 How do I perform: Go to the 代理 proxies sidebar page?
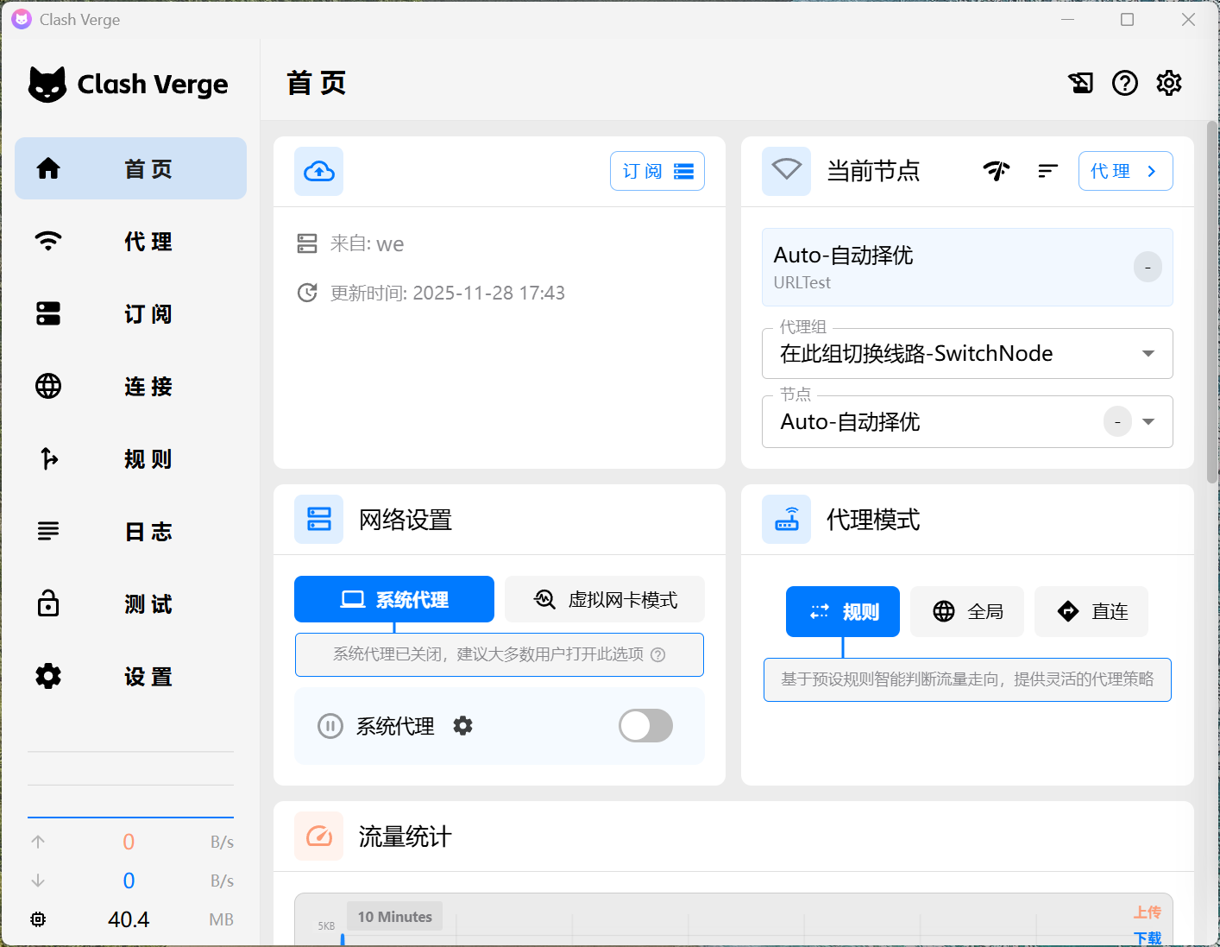click(x=130, y=241)
